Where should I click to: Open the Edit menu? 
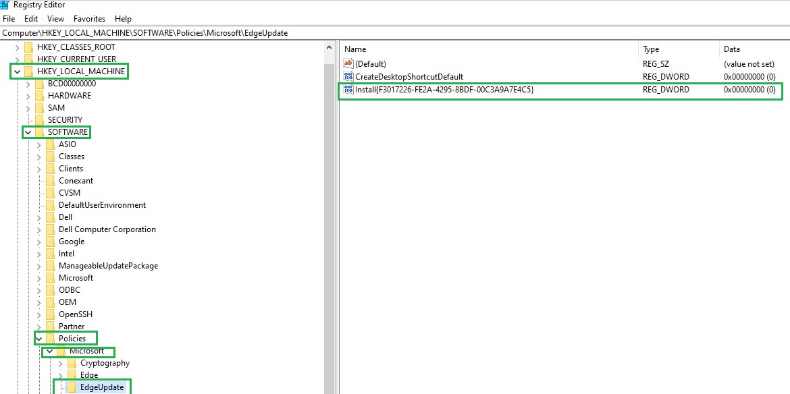click(31, 19)
